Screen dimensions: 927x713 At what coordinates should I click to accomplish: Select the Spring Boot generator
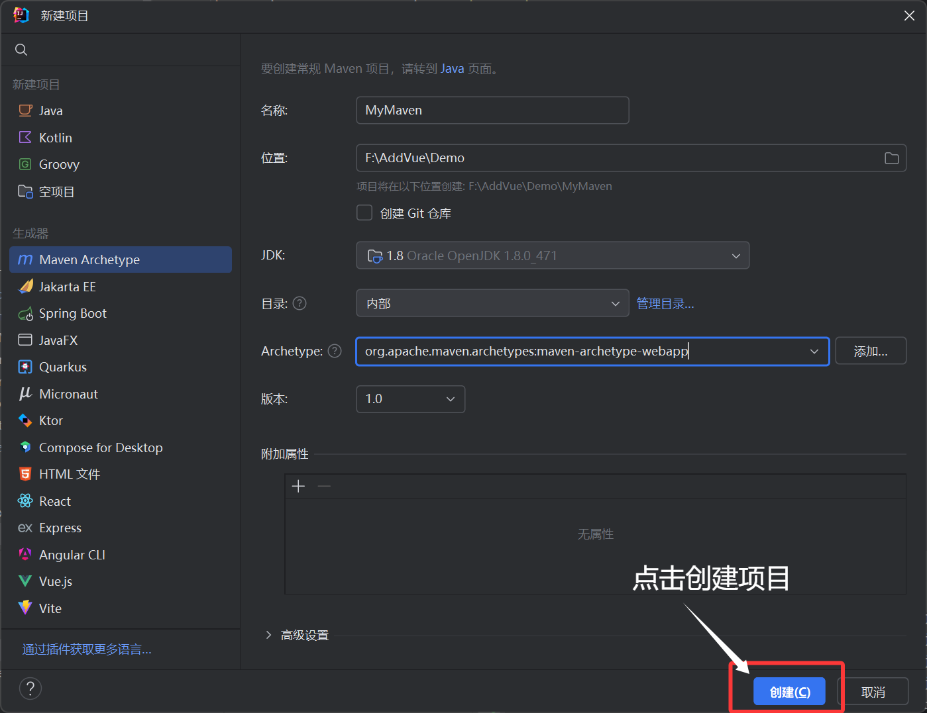click(x=72, y=313)
